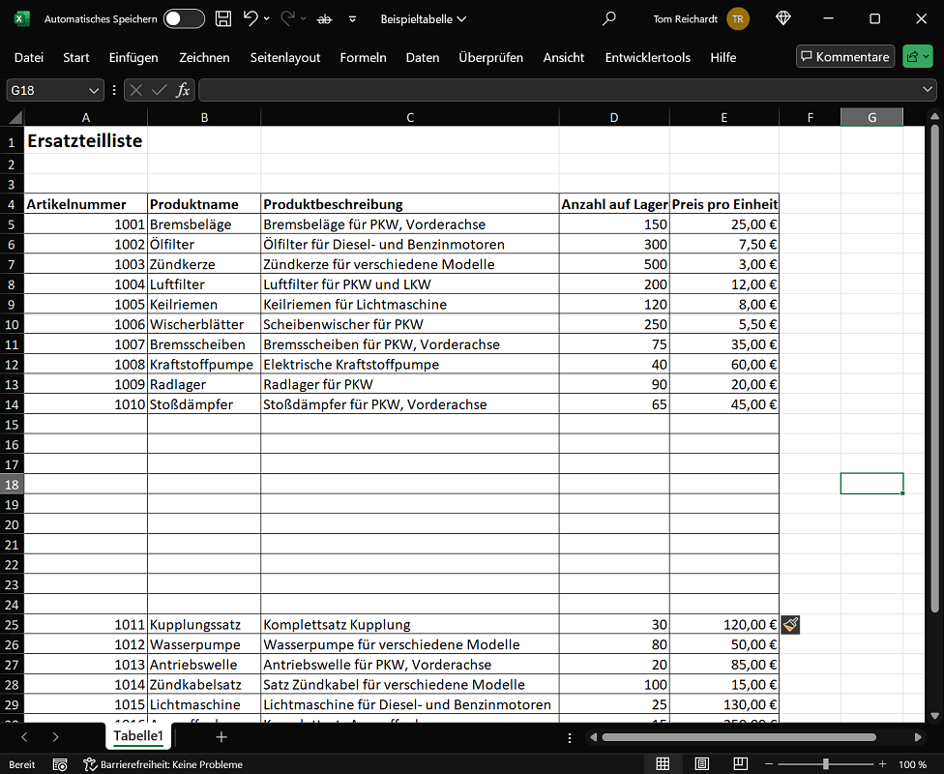Switch to the Einfügen tab
The image size is (944, 774).
[x=133, y=57]
